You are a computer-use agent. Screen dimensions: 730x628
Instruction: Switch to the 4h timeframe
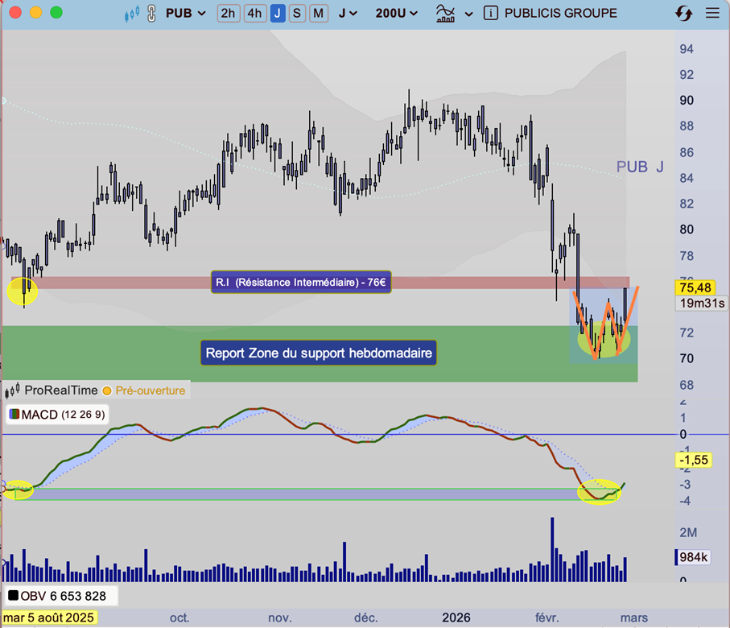click(x=255, y=13)
